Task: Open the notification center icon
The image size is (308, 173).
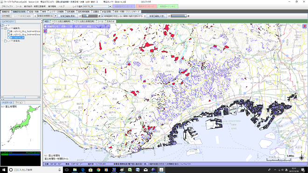Action: (303, 170)
